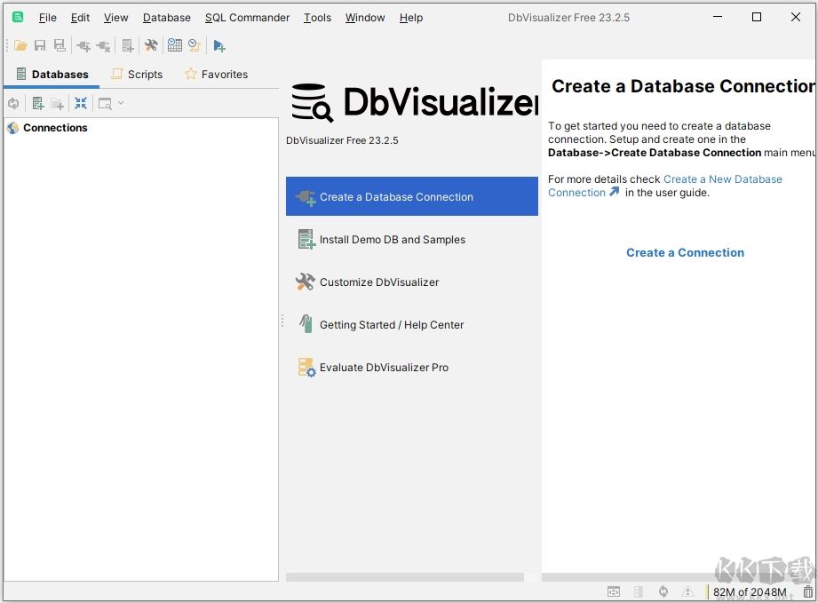Click the status bar columns layout icon
The image size is (818, 603).
click(x=638, y=591)
